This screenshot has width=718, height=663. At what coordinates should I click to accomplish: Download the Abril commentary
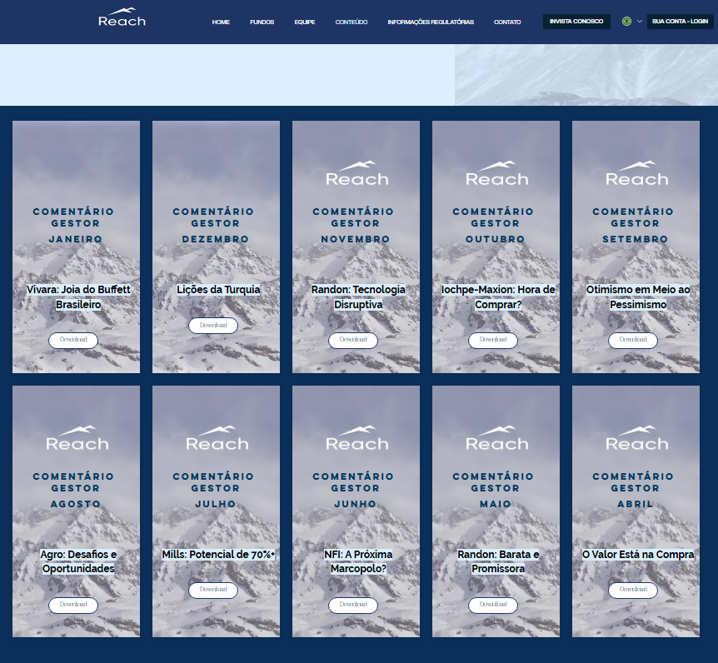pyautogui.click(x=633, y=591)
